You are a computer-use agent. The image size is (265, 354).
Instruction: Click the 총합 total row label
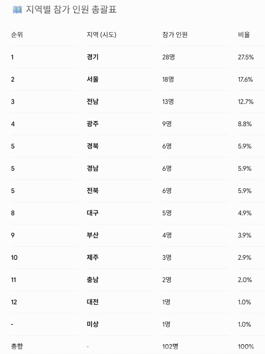click(x=17, y=346)
